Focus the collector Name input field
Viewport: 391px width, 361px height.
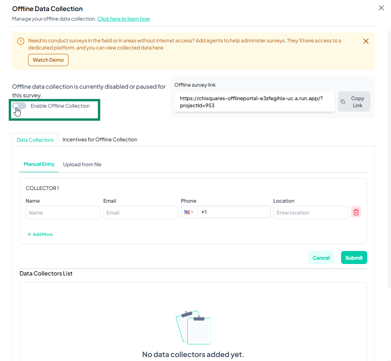coord(63,213)
